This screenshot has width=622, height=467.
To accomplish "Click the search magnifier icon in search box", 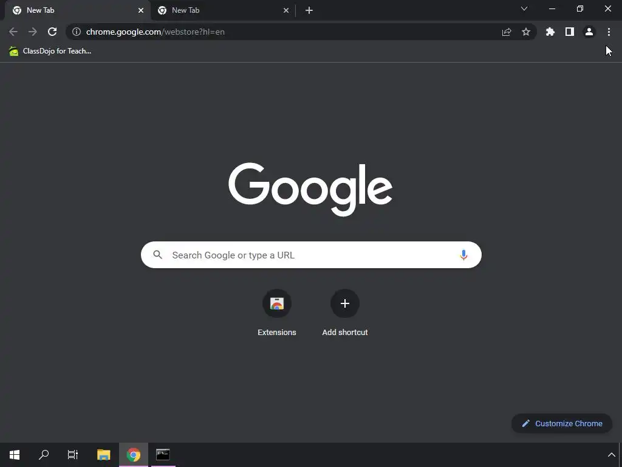I will pyautogui.click(x=158, y=255).
